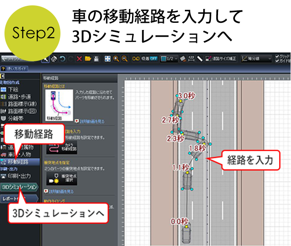Toggle the グリッド checkbox

277,56
